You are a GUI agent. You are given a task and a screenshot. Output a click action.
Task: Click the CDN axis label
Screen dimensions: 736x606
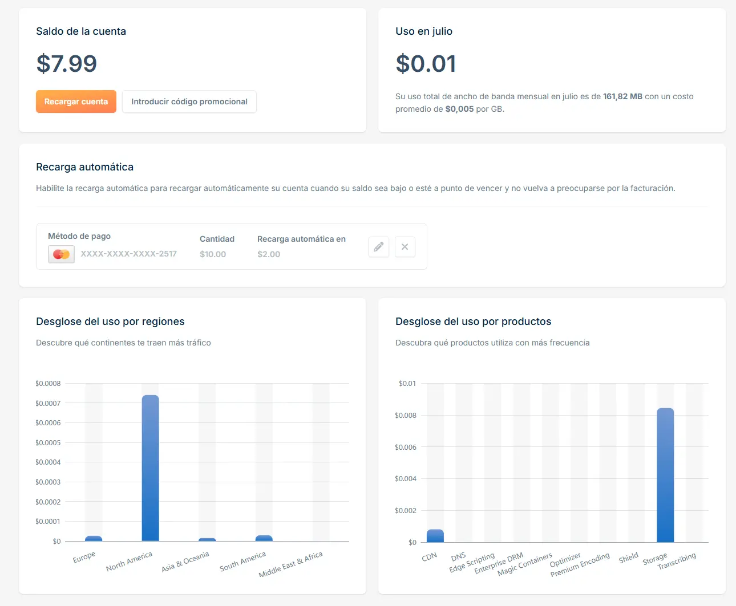click(429, 556)
